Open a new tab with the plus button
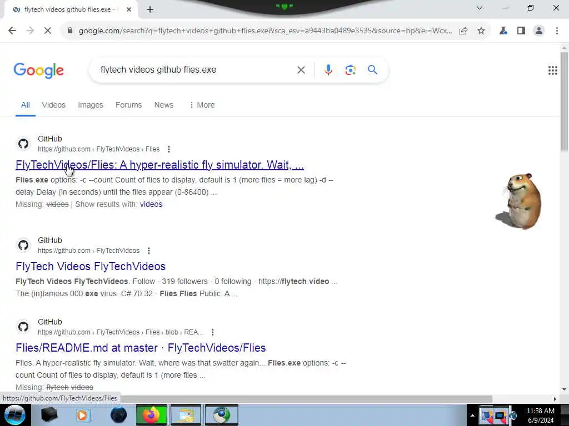The width and height of the screenshot is (569, 426). 150,10
